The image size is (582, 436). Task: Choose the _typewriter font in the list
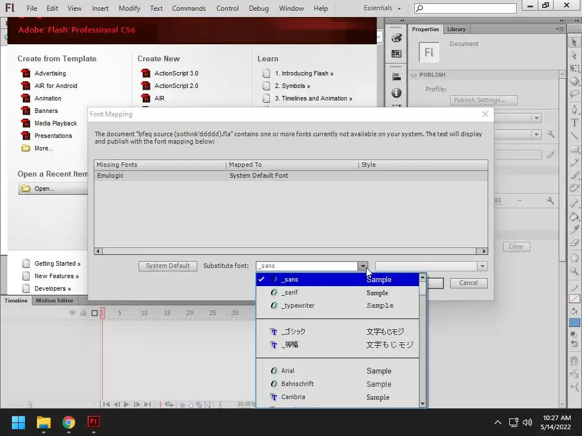[x=338, y=305]
